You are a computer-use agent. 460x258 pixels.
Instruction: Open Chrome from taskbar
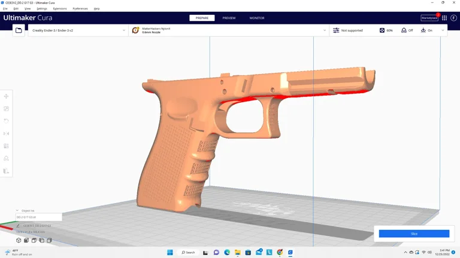(280, 252)
